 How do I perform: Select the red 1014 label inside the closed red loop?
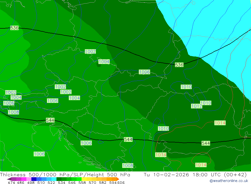201,165
